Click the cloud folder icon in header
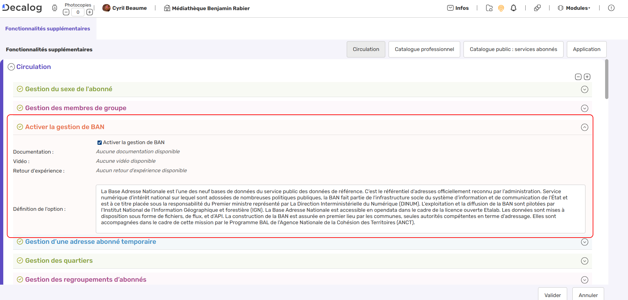This screenshot has height=300, width=628. click(x=489, y=8)
